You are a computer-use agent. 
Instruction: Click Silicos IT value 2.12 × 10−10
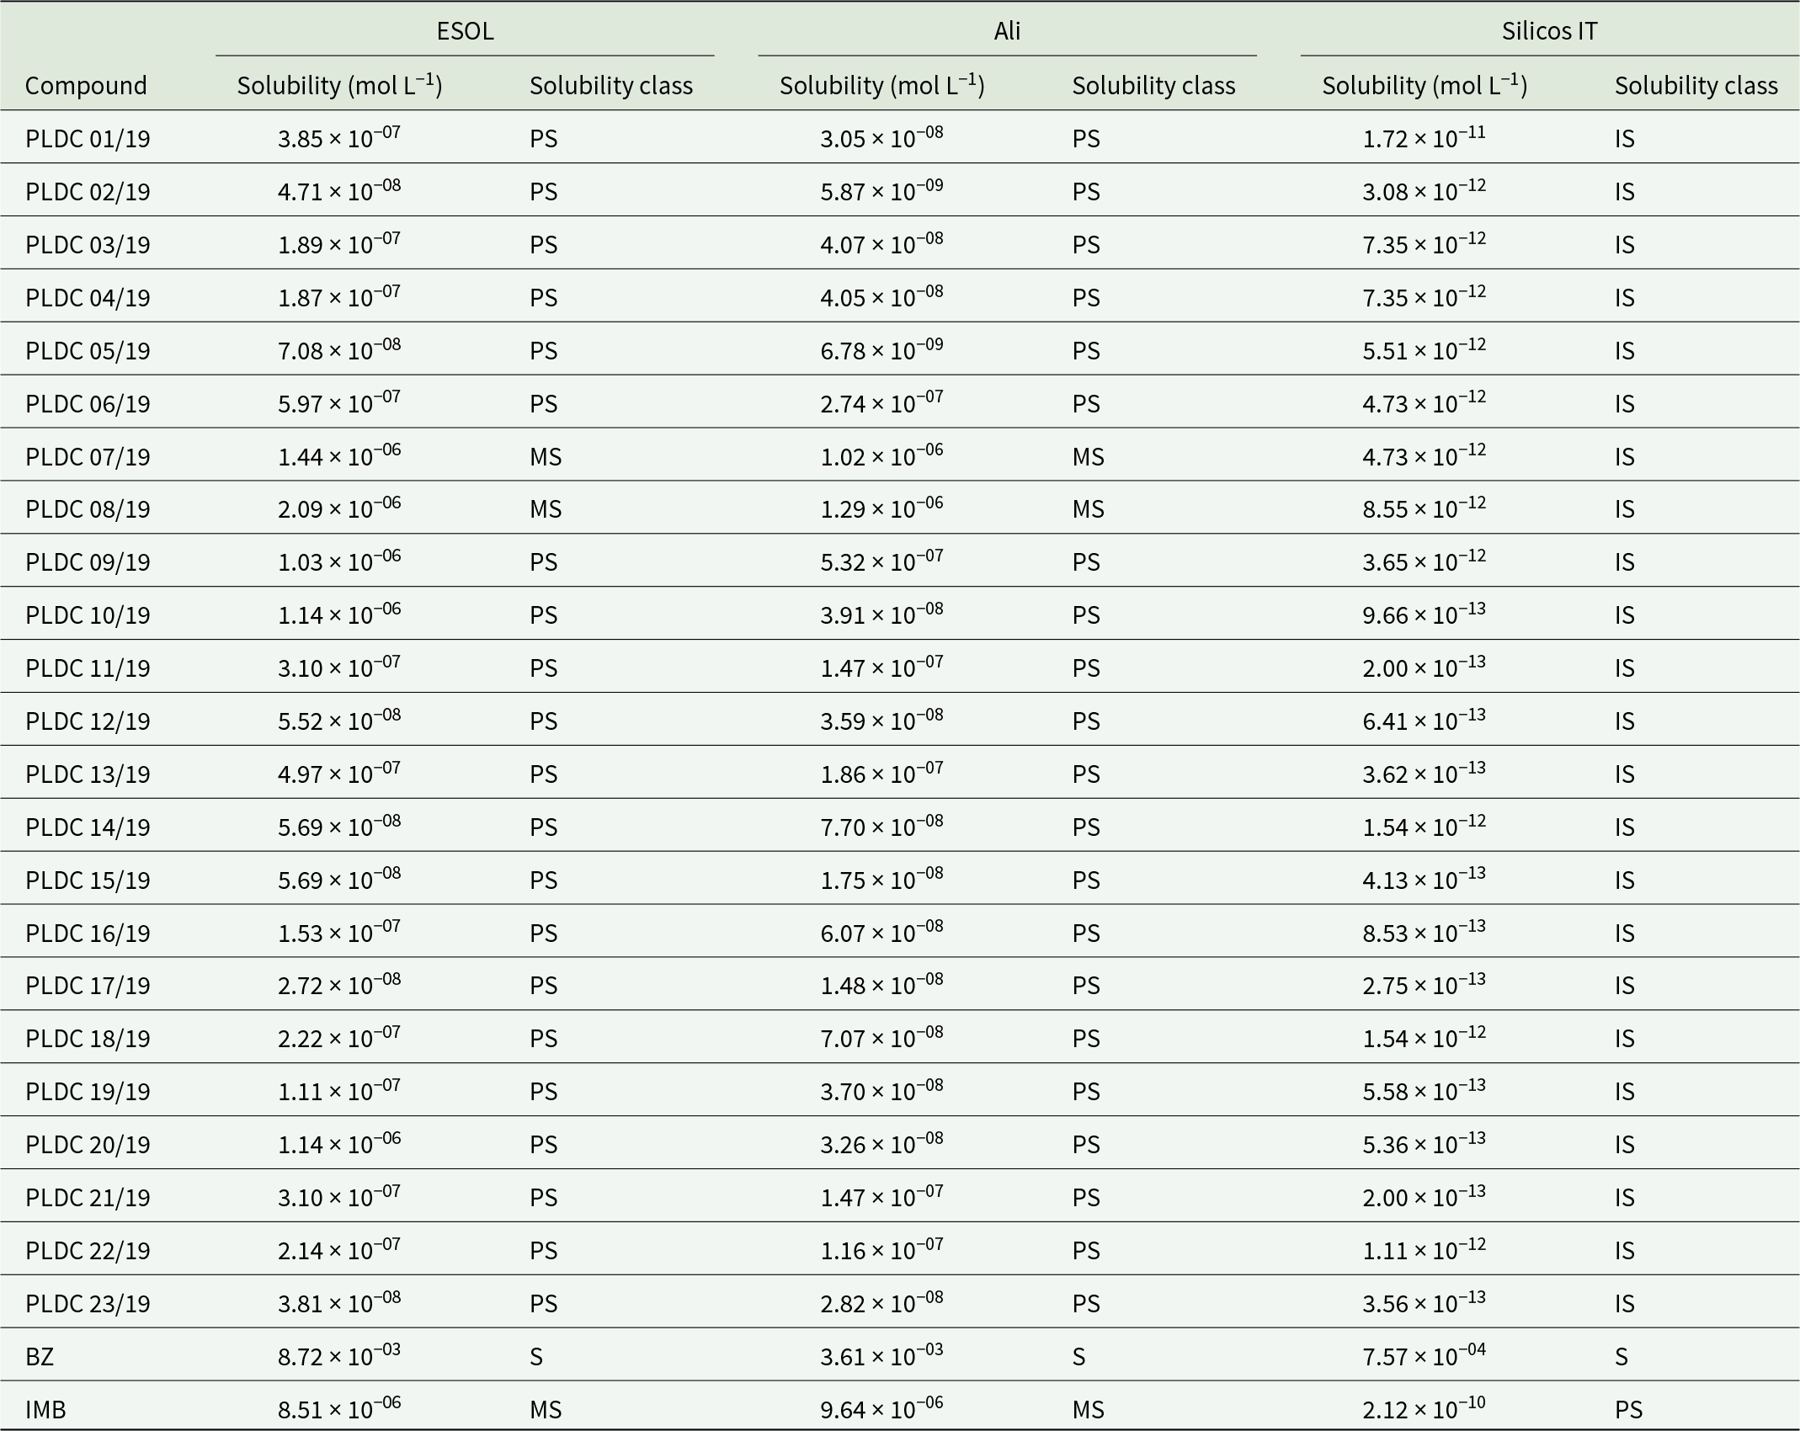(1425, 1407)
